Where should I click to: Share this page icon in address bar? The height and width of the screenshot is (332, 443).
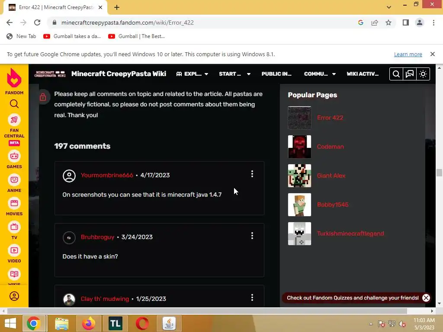click(375, 22)
